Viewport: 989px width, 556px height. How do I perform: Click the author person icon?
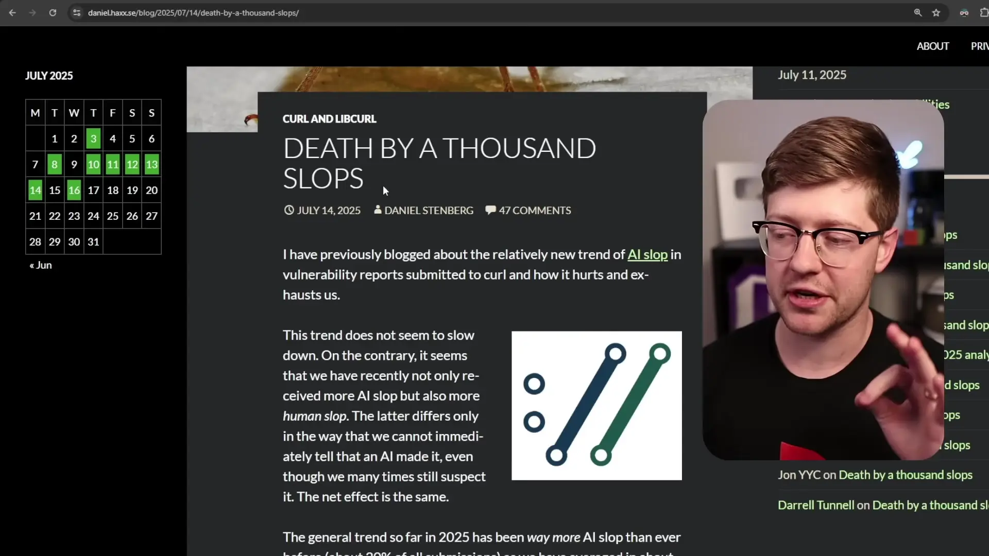point(378,210)
